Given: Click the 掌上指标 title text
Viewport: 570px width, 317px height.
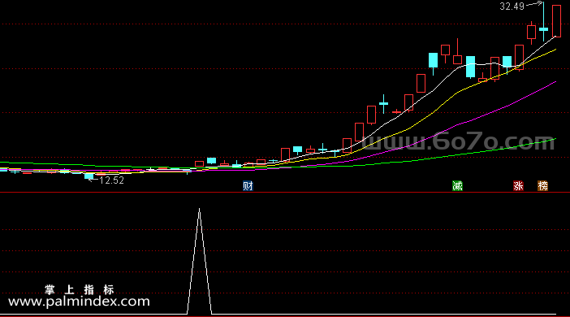Looking at the screenshot, I should click(80, 289).
